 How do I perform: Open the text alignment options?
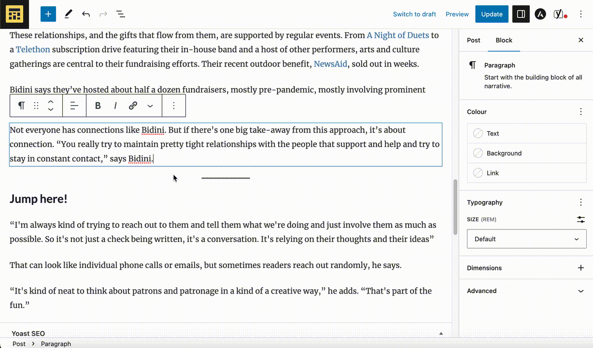tap(74, 106)
